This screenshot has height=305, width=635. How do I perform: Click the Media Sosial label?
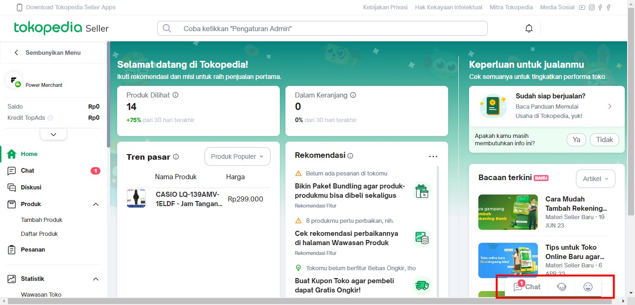(556, 7)
